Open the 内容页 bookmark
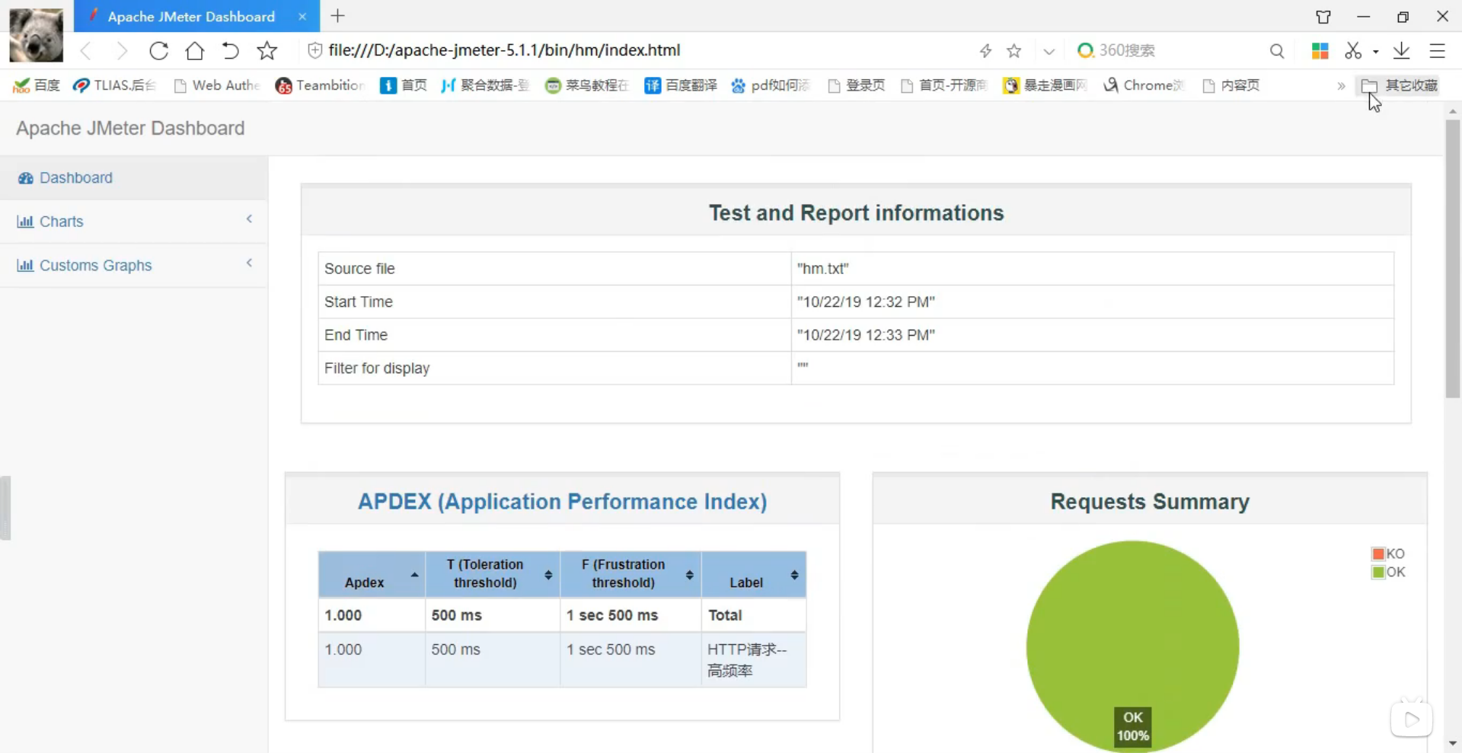The image size is (1462, 753). tap(1231, 85)
